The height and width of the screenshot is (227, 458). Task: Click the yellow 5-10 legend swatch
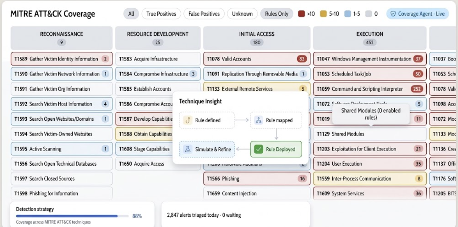point(323,14)
